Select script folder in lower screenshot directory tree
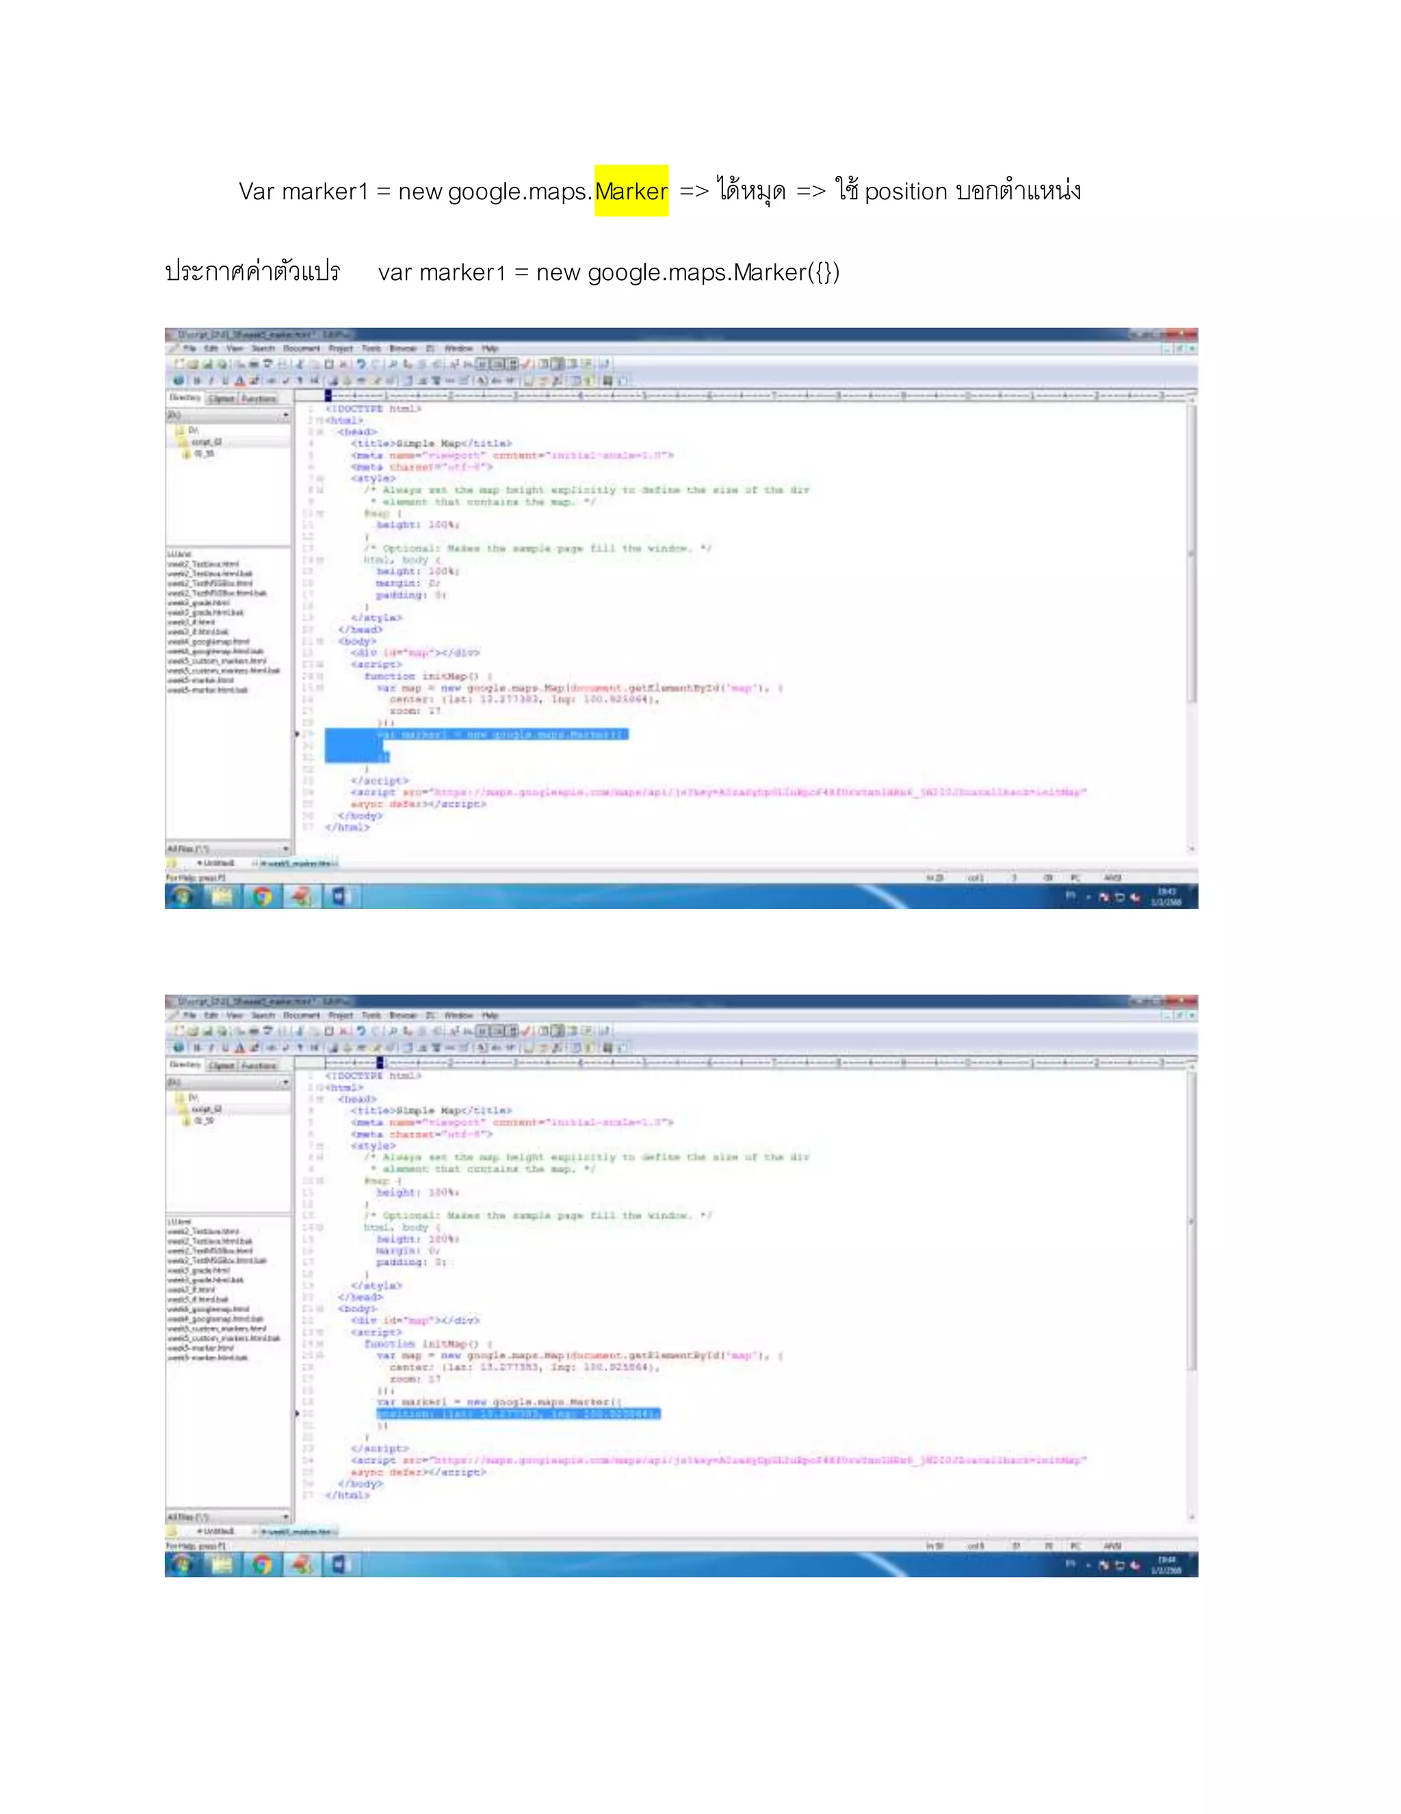This screenshot has height=1814, width=1401. [200, 1109]
